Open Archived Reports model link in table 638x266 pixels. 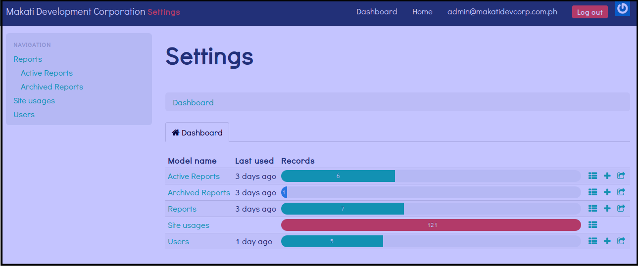click(x=199, y=193)
